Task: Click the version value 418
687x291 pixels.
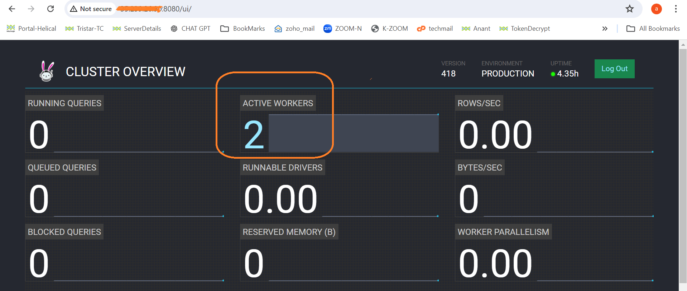Action: pos(448,74)
